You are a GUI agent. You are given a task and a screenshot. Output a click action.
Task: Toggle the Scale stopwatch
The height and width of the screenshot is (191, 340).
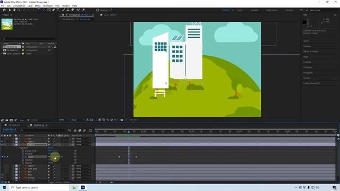click(23, 157)
